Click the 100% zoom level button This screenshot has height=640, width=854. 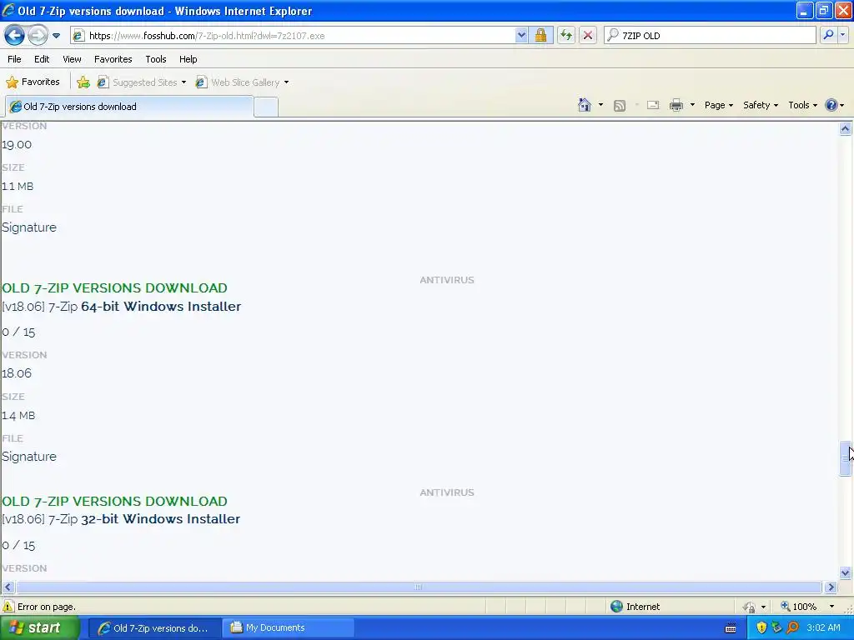[x=799, y=607]
